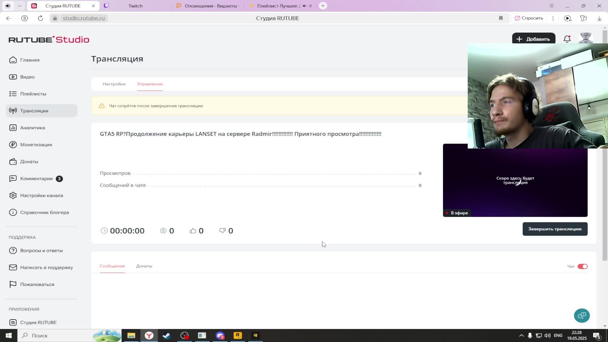
Task: Open the Монетизация section
Action: pyautogui.click(x=36, y=145)
